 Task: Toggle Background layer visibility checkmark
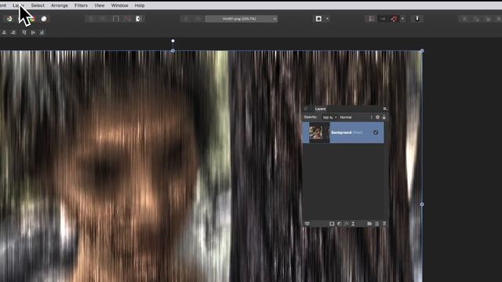[376, 132]
